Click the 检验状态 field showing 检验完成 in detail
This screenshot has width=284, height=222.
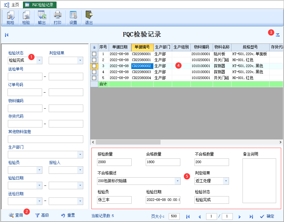click(x=212, y=200)
